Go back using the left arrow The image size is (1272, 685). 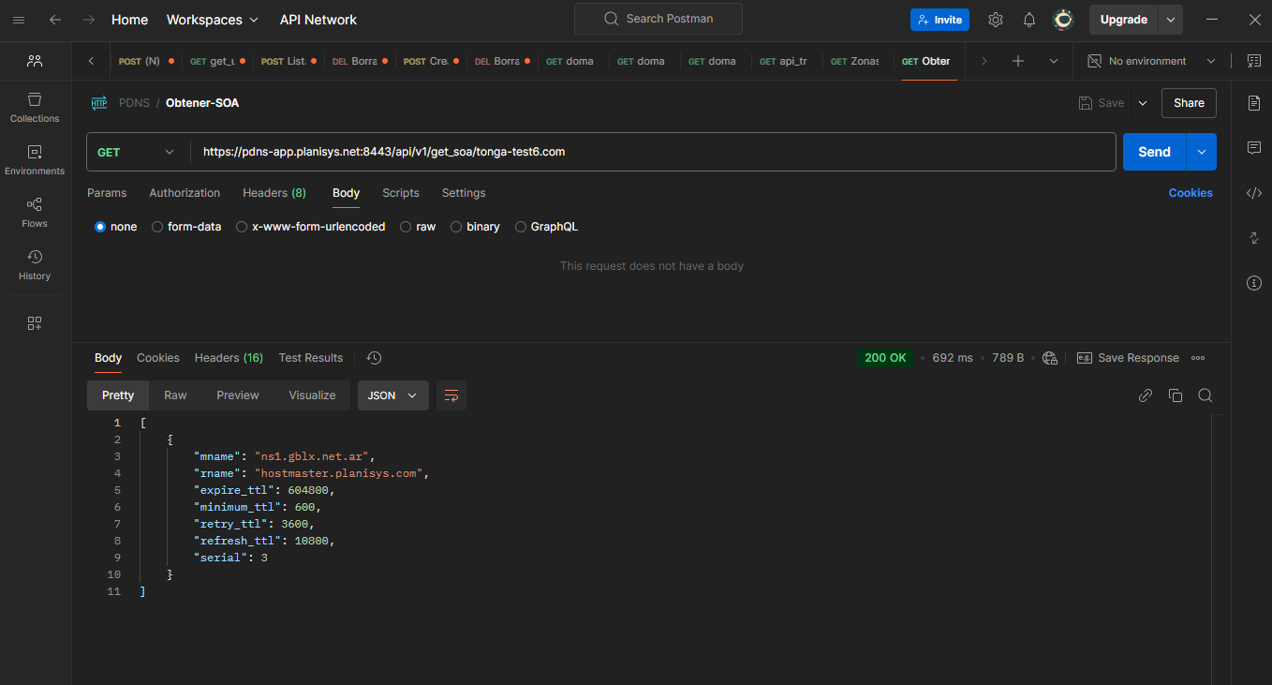55,20
